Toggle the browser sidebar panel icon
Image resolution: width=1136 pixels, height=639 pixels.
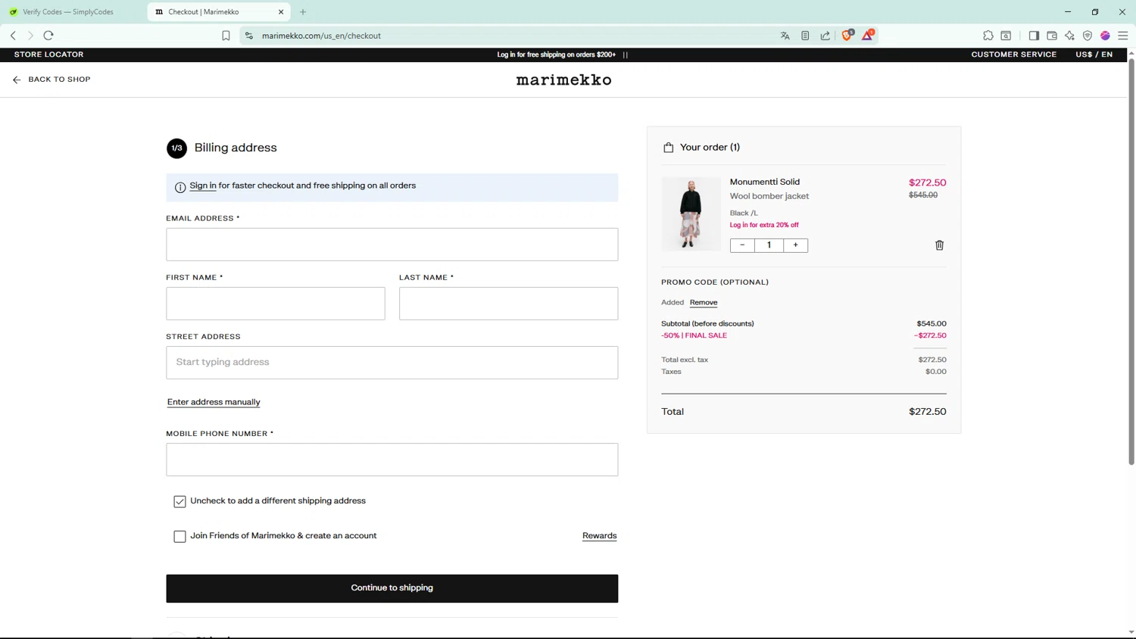click(1034, 36)
